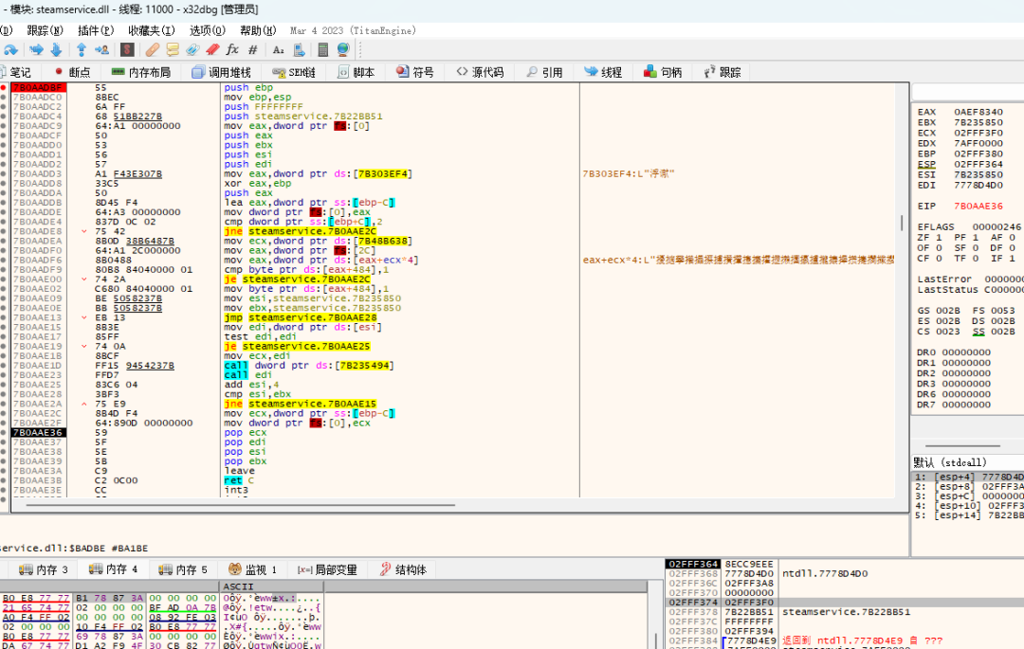Open the 局部变量 local variables tab
Image resolution: width=1024 pixels, height=649 pixels.
tap(327, 569)
